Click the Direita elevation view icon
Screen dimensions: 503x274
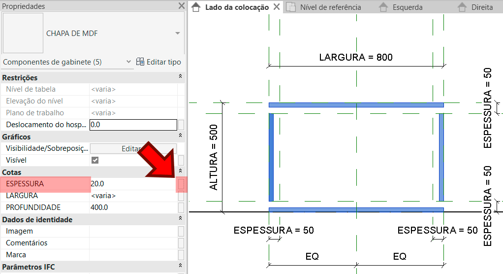(462, 7)
